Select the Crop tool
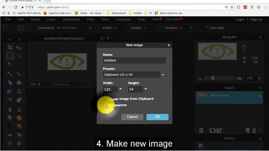The image size is (269, 151). (10, 47)
